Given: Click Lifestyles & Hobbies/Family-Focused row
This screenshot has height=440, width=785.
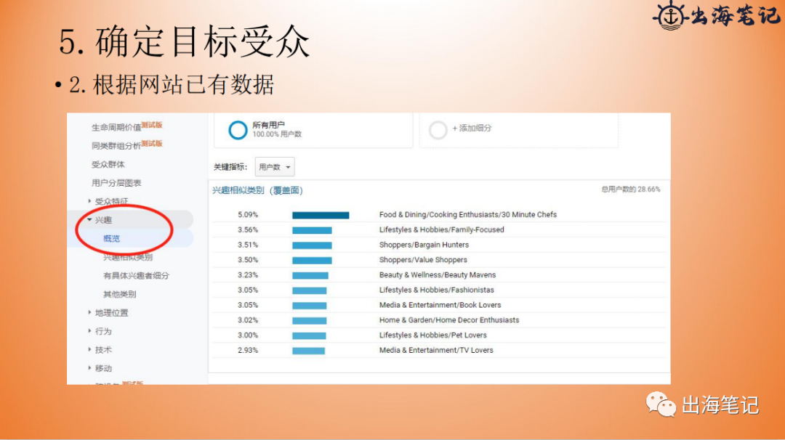Looking at the screenshot, I should (439, 229).
